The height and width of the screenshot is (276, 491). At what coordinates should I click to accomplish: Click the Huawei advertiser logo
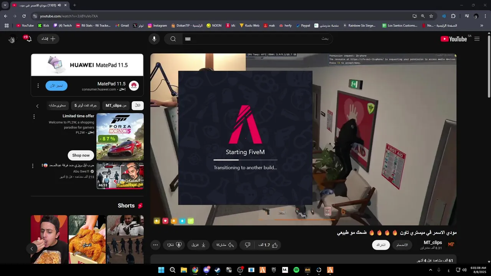[x=133, y=86]
